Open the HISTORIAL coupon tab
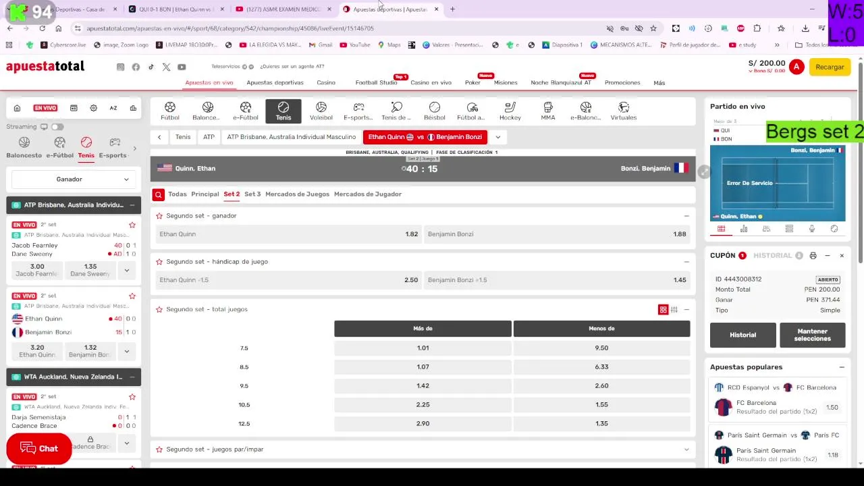864x486 pixels. coord(772,256)
